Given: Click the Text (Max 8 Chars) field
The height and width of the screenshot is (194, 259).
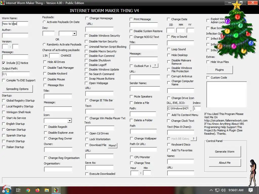Looking at the screenshot, I should [x=181, y=132].
